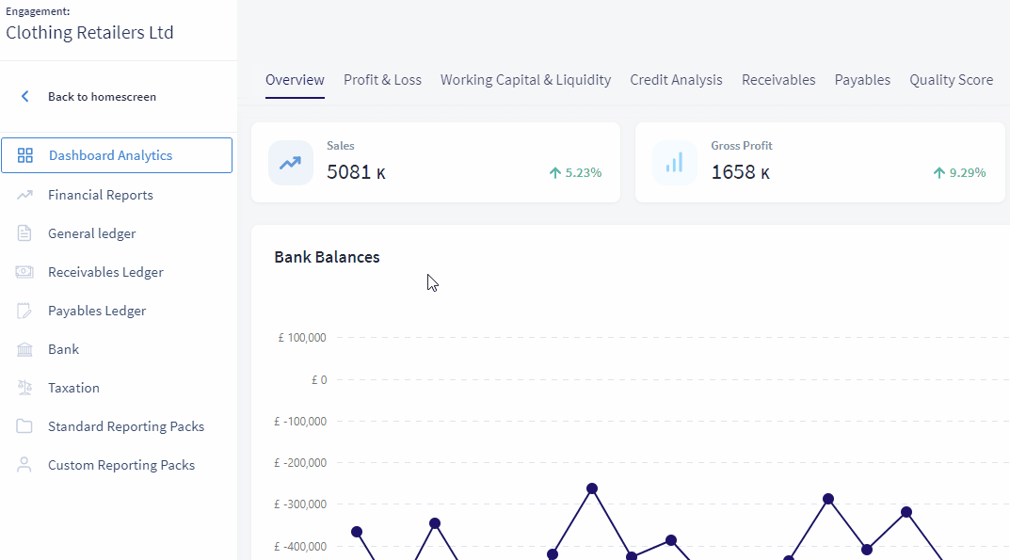
Task: Open Custom Reporting Packs
Action: [x=121, y=465]
